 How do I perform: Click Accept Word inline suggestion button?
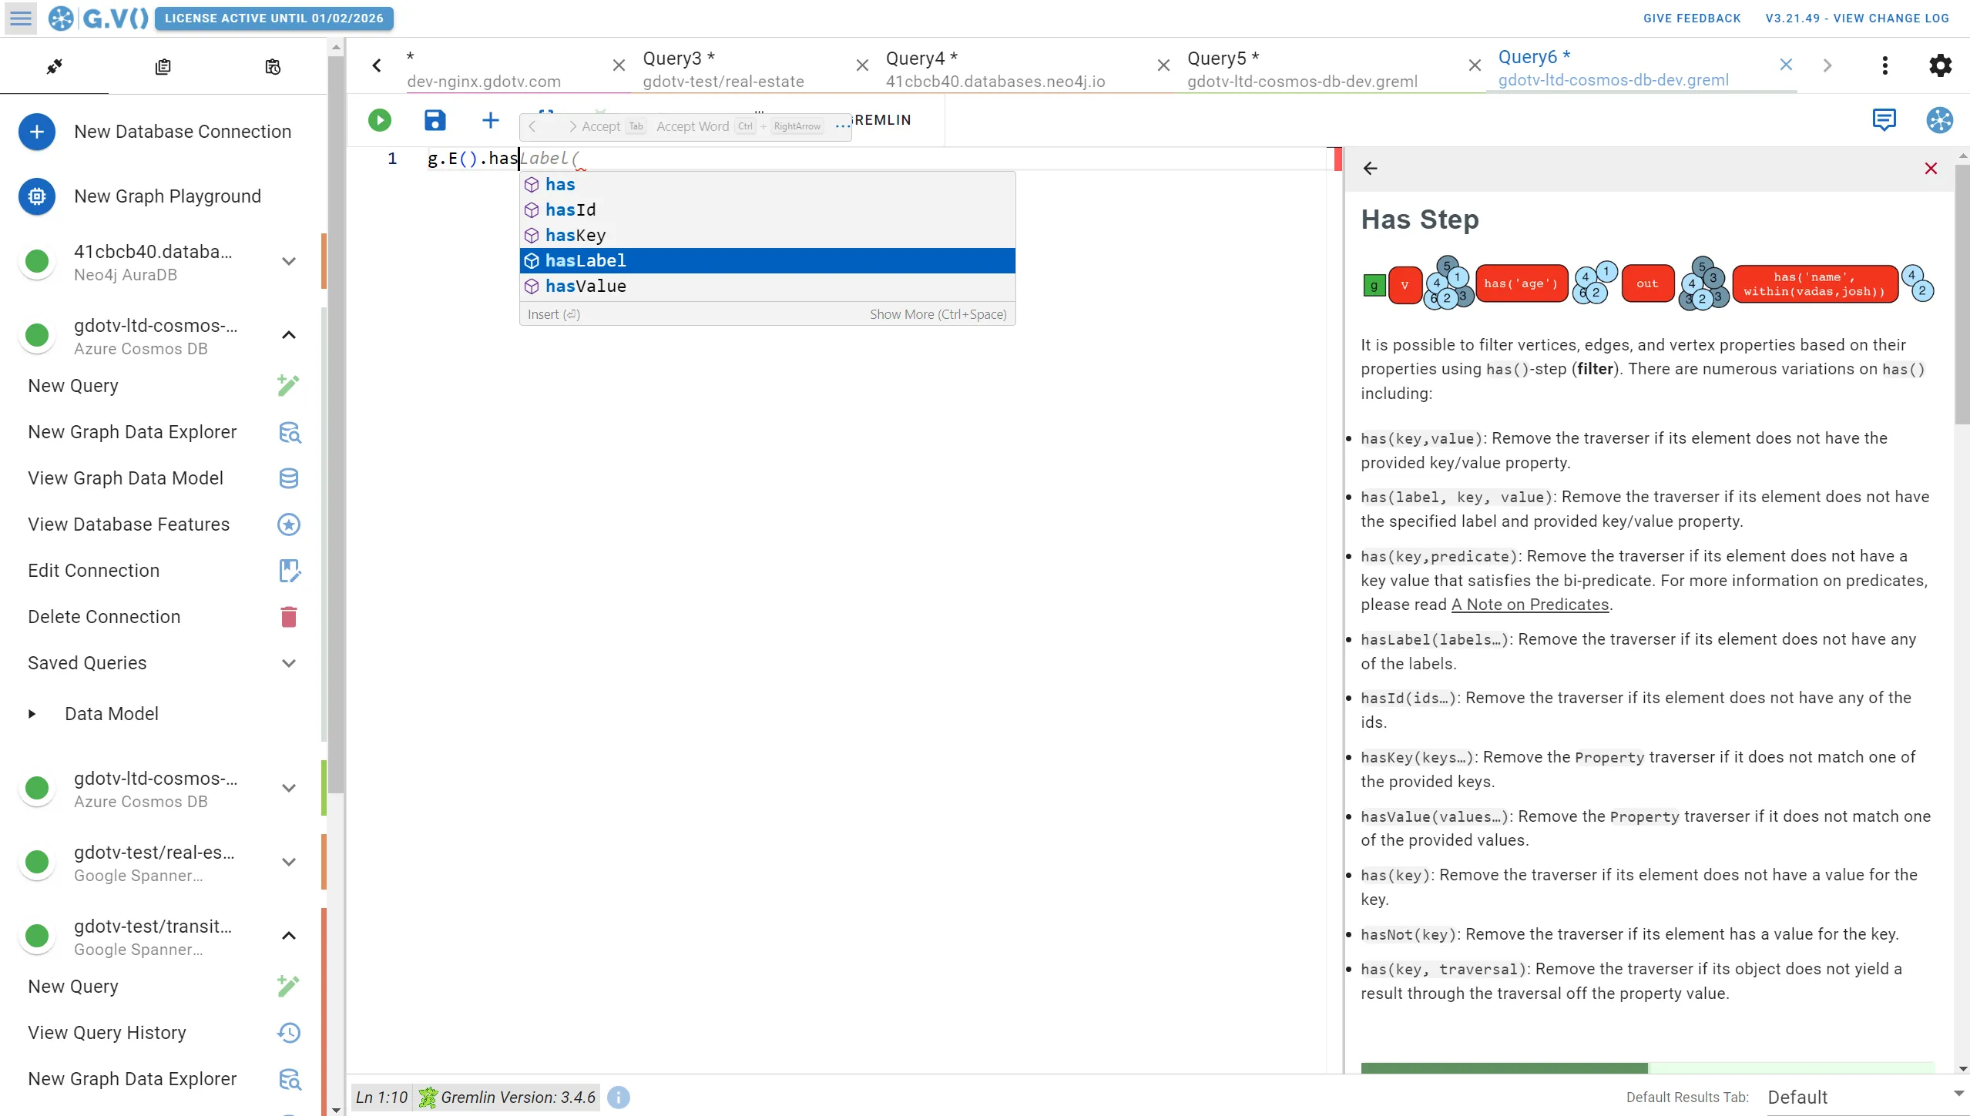[x=740, y=126]
